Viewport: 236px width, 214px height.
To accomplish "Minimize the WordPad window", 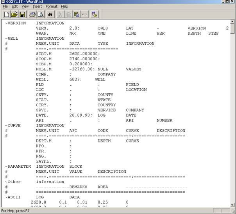I will [223, 2].
